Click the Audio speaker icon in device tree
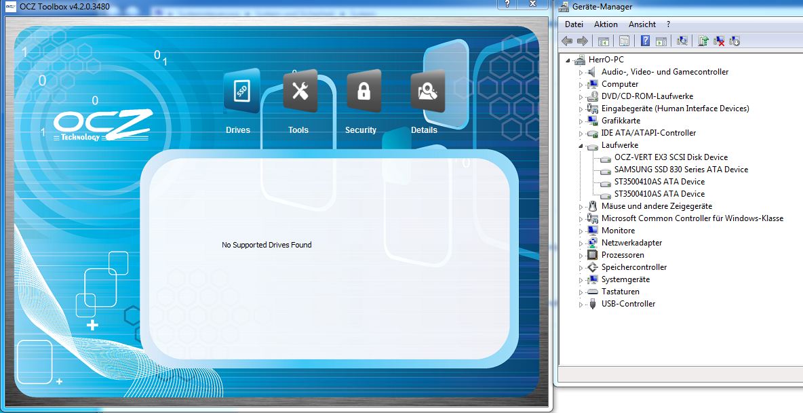Image resolution: width=803 pixels, height=413 pixels. coord(593,72)
